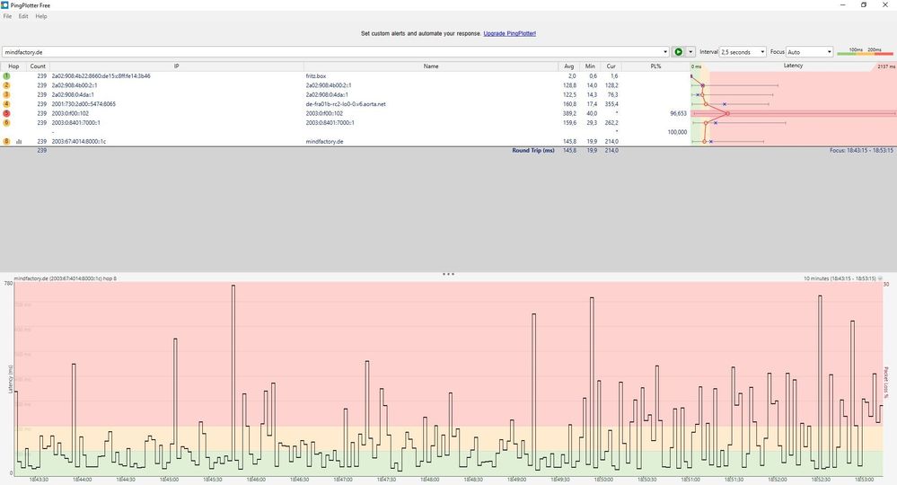Click the PingPlotter app icon in title bar
Viewport: 897px width, 485px height.
(5, 5)
